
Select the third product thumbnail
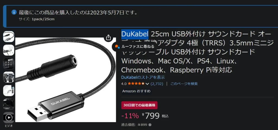[x=9, y=64]
